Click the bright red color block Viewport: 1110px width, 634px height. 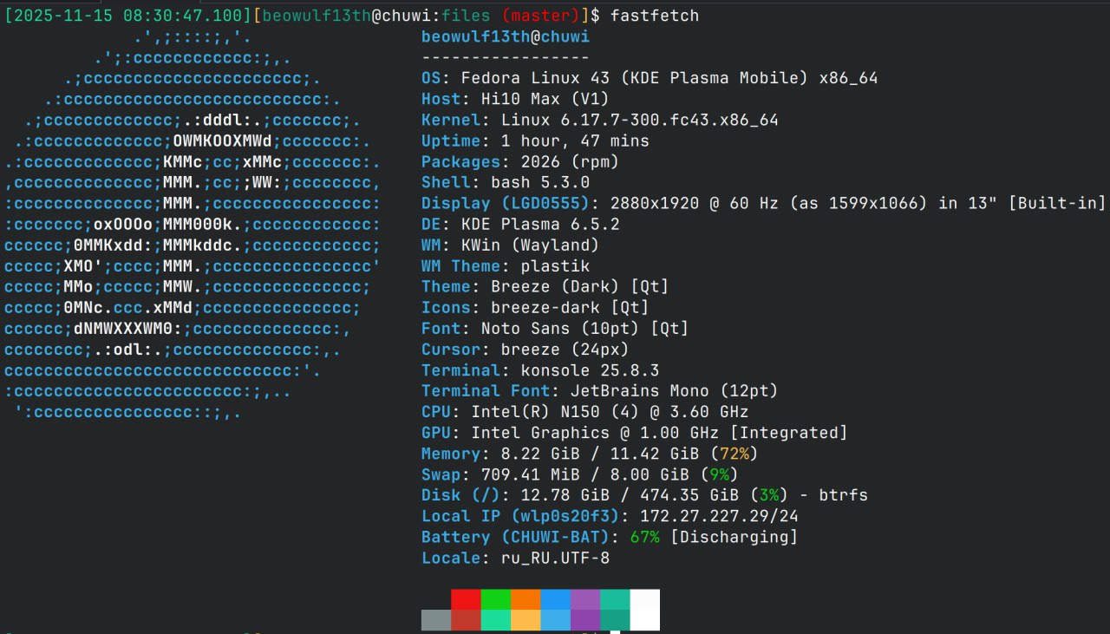(466, 599)
